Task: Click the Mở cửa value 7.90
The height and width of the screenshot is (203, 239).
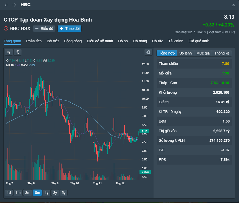Action: pyautogui.click(x=225, y=73)
